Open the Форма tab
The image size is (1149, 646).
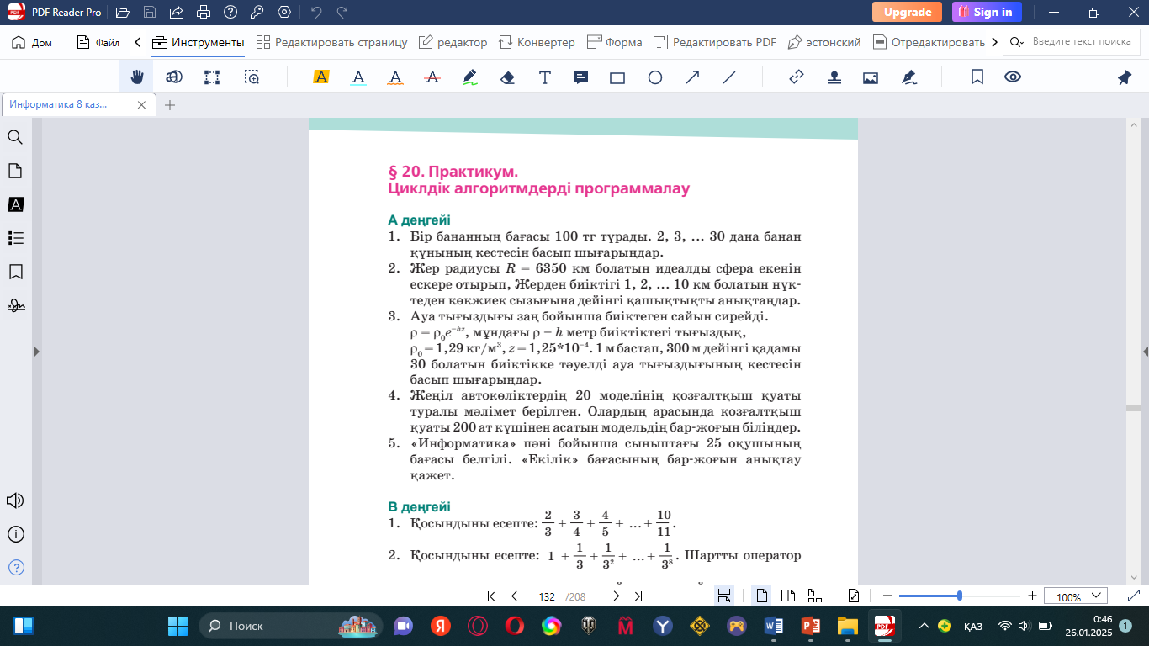[x=615, y=42]
